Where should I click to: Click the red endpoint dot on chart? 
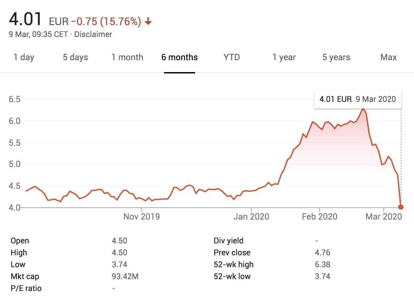(x=401, y=207)
